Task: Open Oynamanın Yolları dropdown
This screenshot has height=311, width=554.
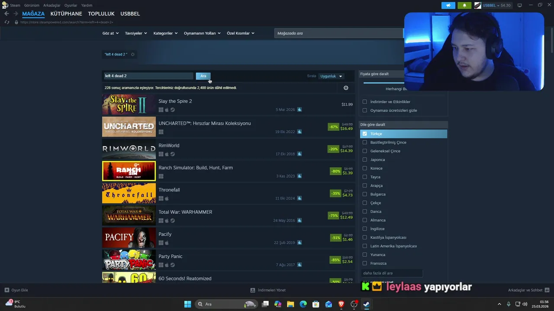Action: point(202,33)
